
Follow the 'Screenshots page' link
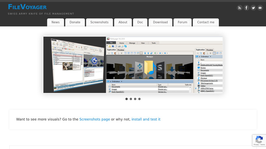coord(95,119)
